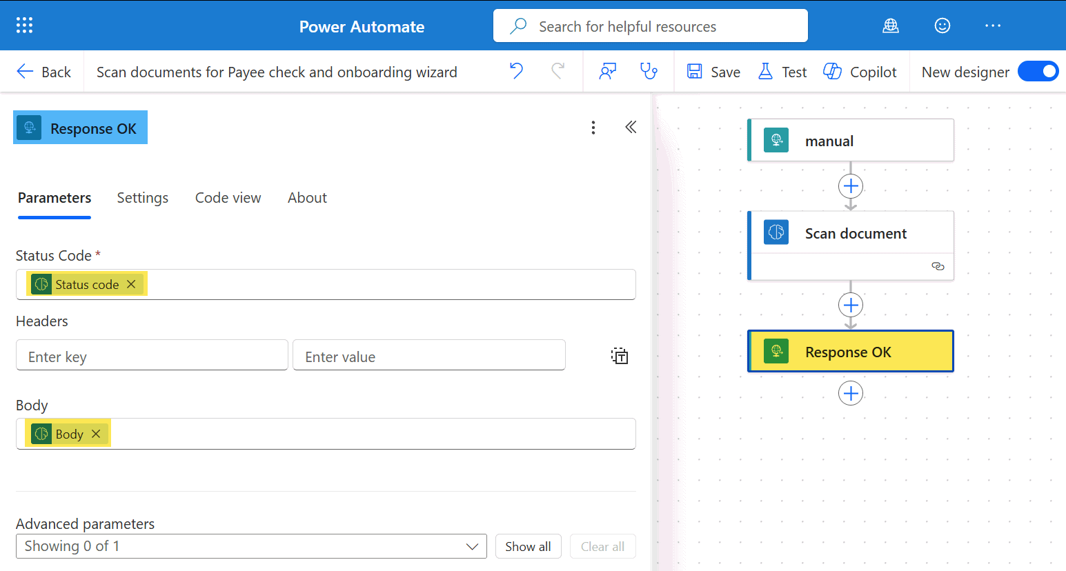Click the Redo arrow
Screen dimensions: 1066x571
pos(558,71)
